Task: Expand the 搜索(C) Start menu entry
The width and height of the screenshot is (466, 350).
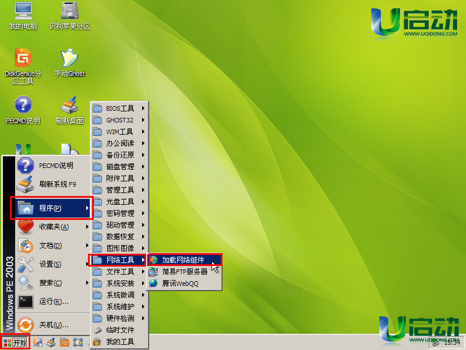Action: tap(53, 283)
